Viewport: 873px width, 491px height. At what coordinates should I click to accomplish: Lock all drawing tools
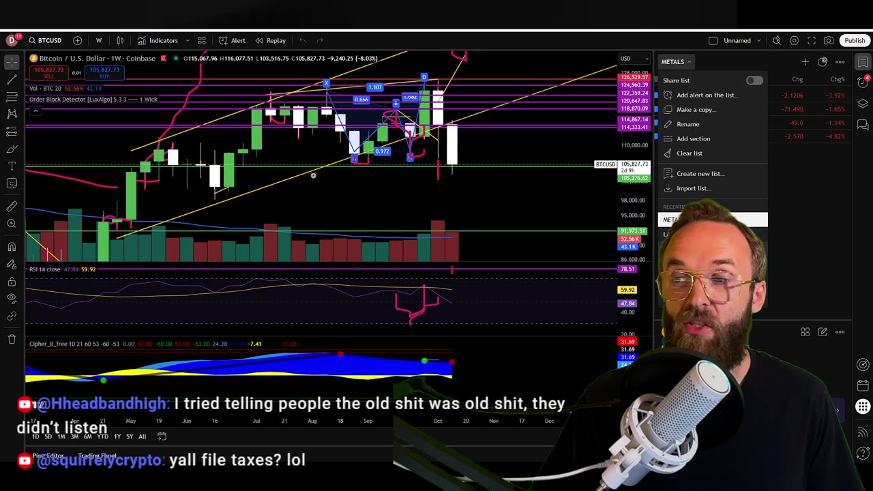pos(12,282)
